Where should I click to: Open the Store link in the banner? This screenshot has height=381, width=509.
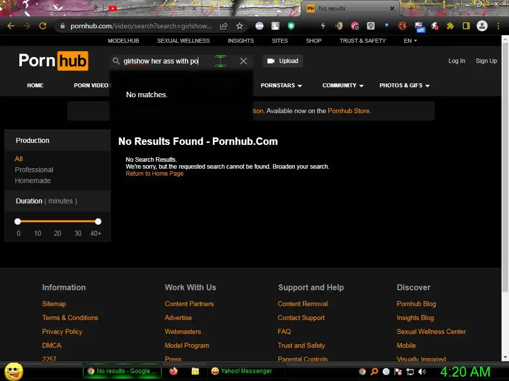[348, 111]
